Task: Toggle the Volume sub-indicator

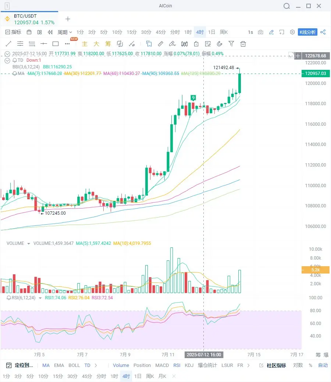Action: [x=121, y=365]
